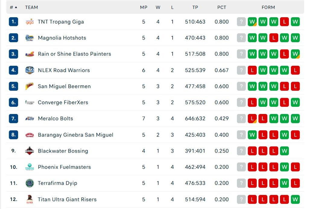Click the Blackwater Bossing team logo
The height and width of the screenshot is (209, 309).
(x=30, y=151)
